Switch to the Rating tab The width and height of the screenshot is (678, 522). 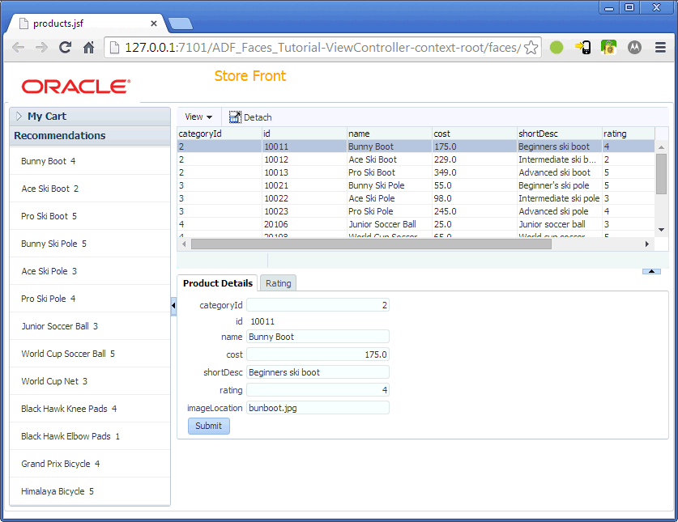click(278, 283)
